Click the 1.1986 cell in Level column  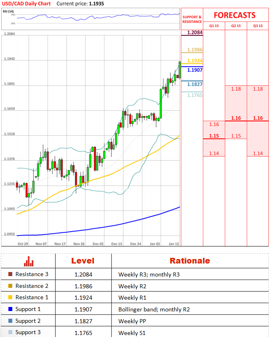(x=83, y=286)
